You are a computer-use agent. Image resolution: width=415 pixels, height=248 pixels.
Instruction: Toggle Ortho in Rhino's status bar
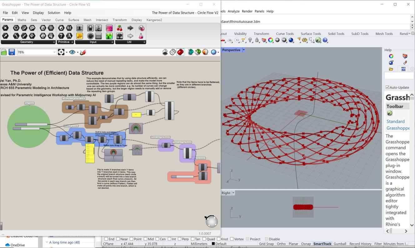pyautogui.click(x=281, y=244)
